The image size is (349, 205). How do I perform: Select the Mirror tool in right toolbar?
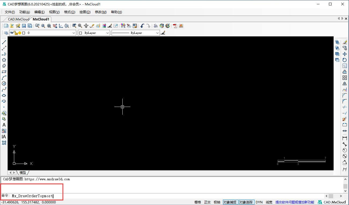click(345, 84)
